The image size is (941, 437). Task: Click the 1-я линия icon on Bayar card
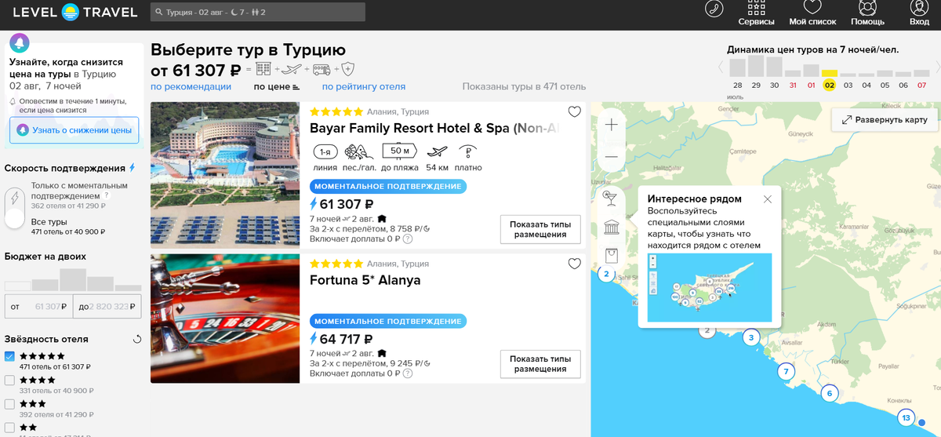click(x=325, y=151)
